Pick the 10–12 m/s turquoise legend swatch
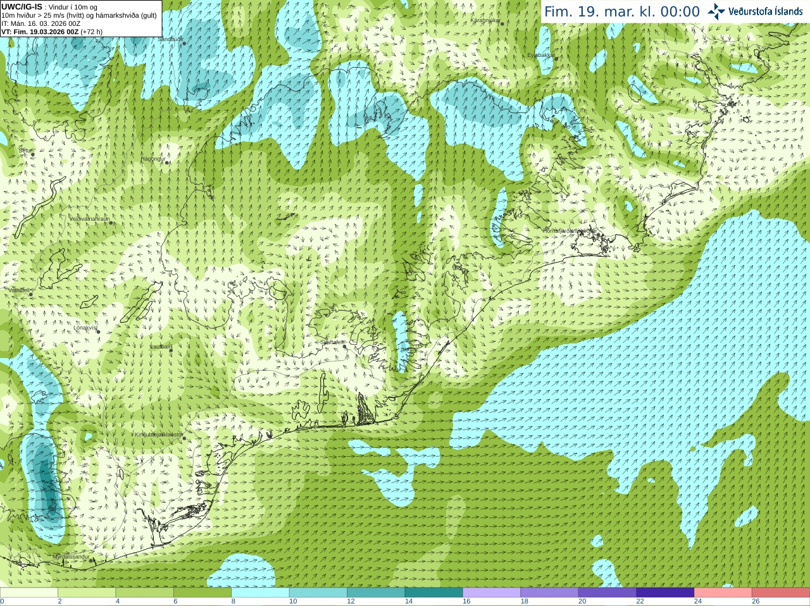Viewport: 810px width, 606px height. click(318, 593)
